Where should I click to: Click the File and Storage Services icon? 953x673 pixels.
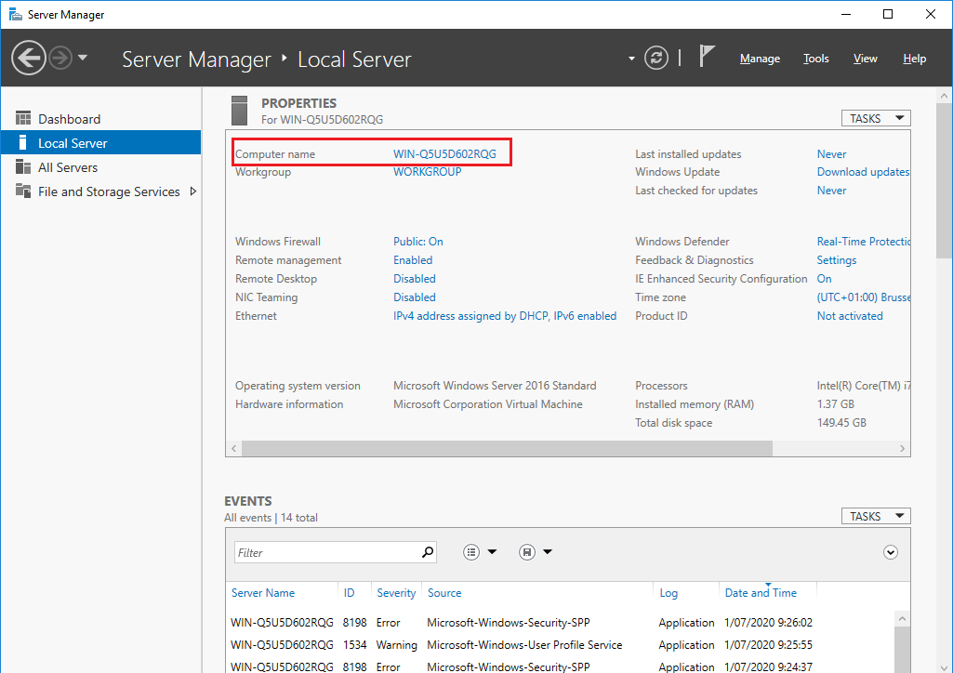tap(23, 191)
